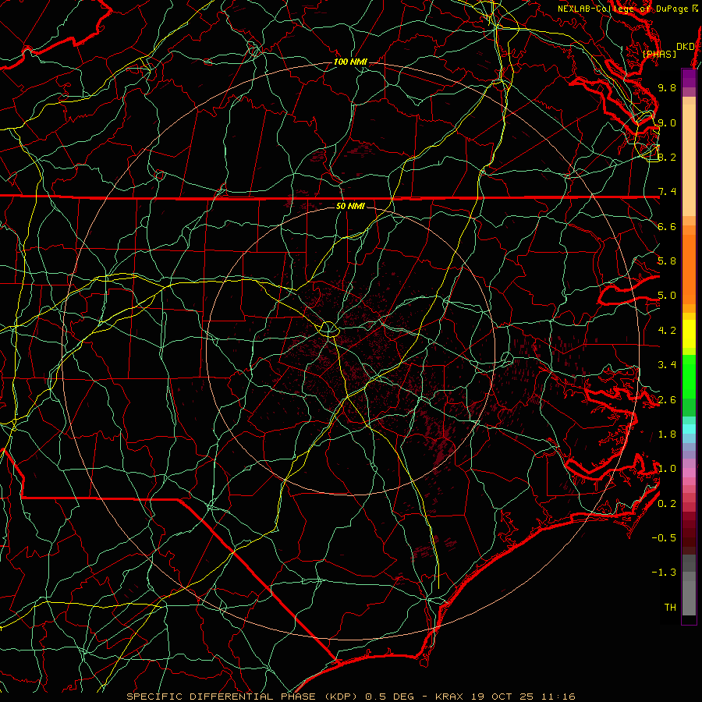Click the "TH" threshold label on the legend
The width and height of the screenshot is (702, 702).
(x=670, y=608)
